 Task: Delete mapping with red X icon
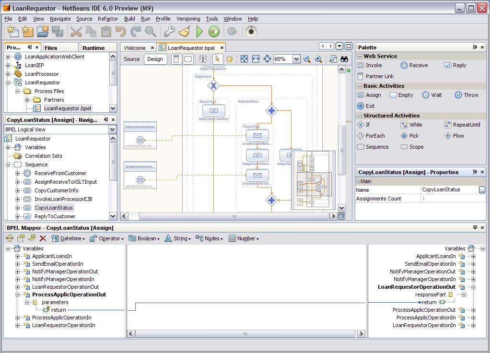[x=43, y=238]
